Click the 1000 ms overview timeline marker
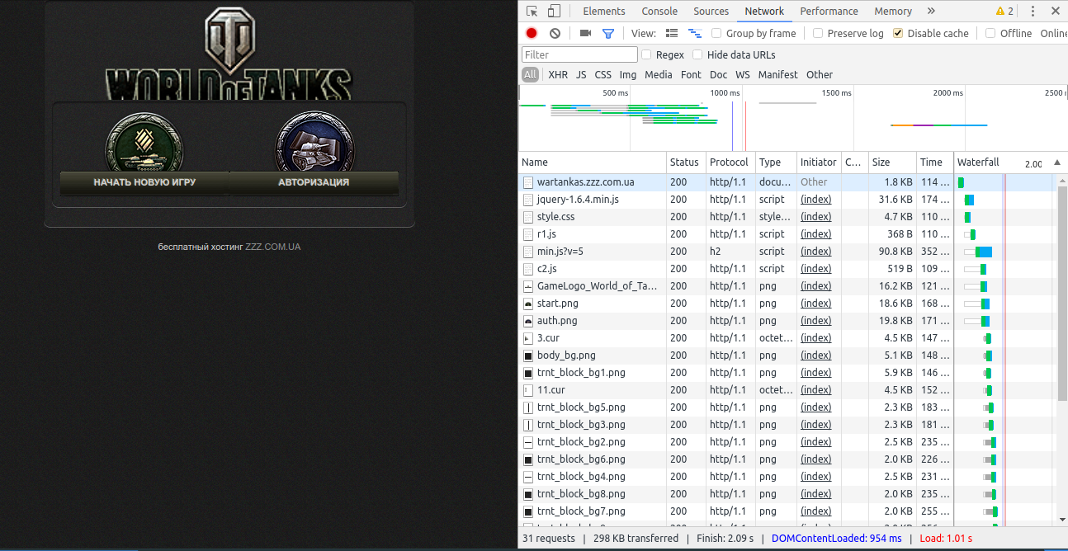This screenshot has height=551, width=1068. click(x=725, y=93)
